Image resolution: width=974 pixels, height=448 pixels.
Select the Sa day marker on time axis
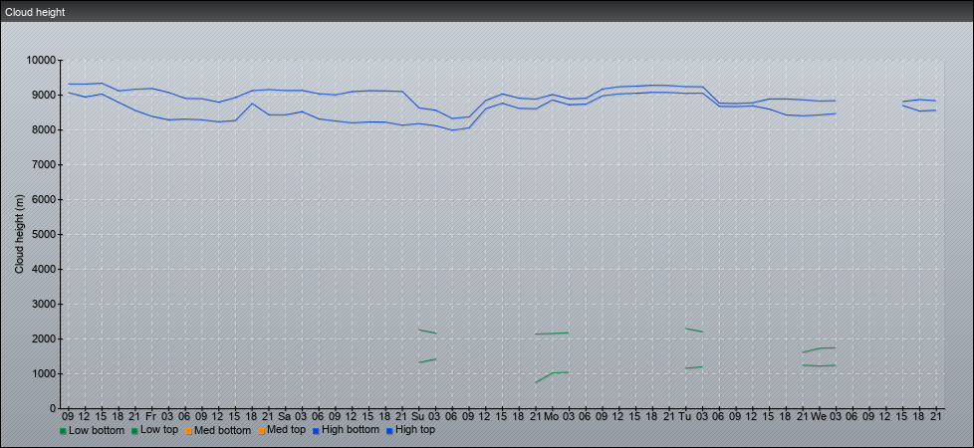pyautogui.click(x=284, y=415)
